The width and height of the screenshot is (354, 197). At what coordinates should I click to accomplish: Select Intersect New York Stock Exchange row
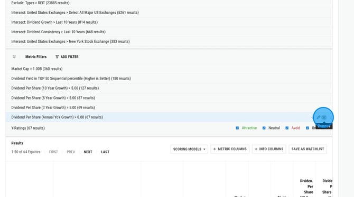[x=169, y=42]
